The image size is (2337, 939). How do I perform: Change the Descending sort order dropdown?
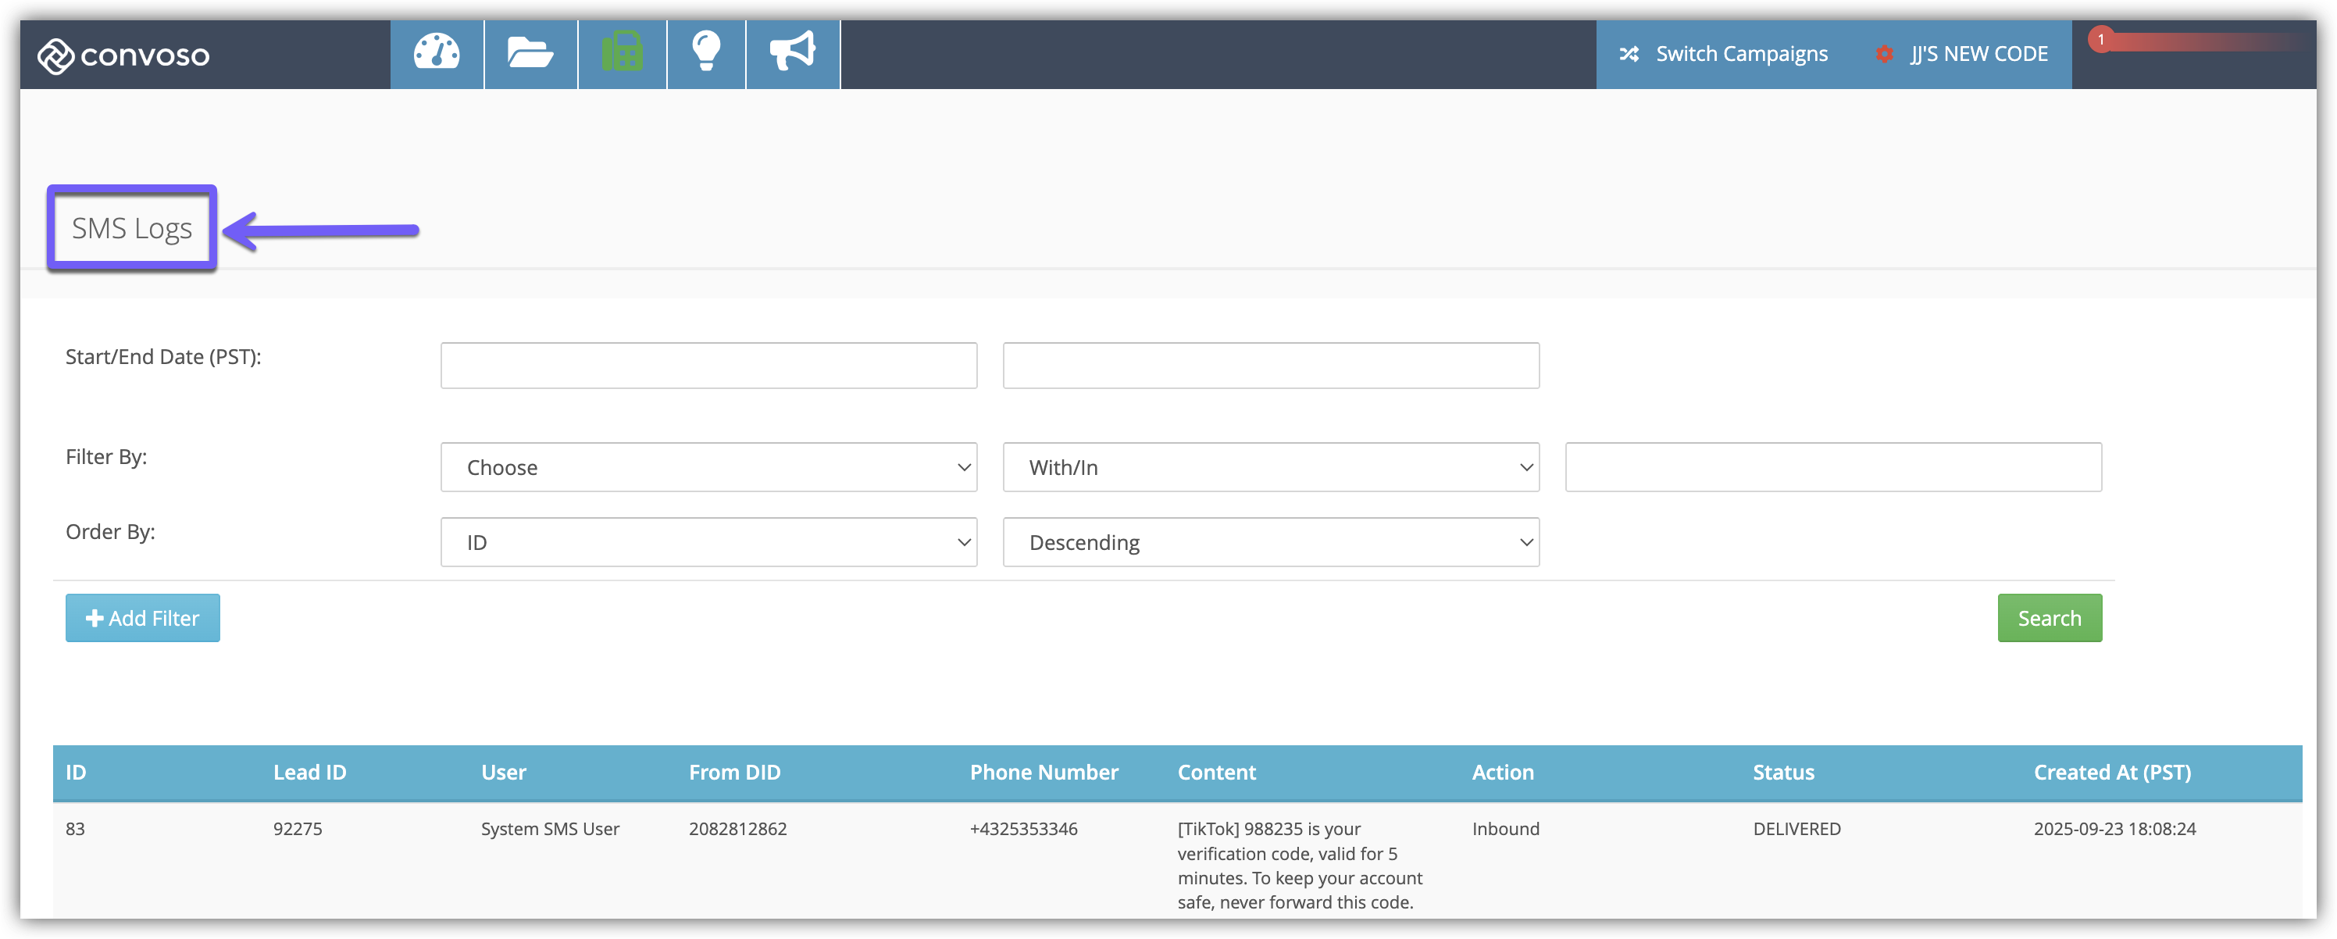pyautogui.click(x=1270, y=542)
